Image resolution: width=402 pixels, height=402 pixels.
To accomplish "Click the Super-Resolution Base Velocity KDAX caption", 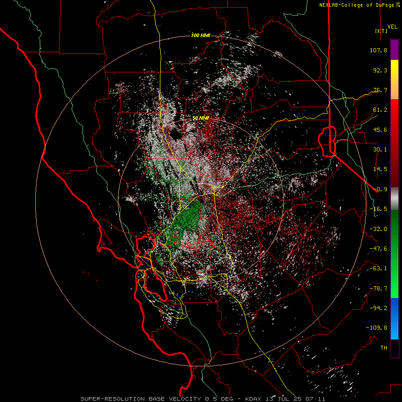I will pyautogui.click(x=203, y=399).
